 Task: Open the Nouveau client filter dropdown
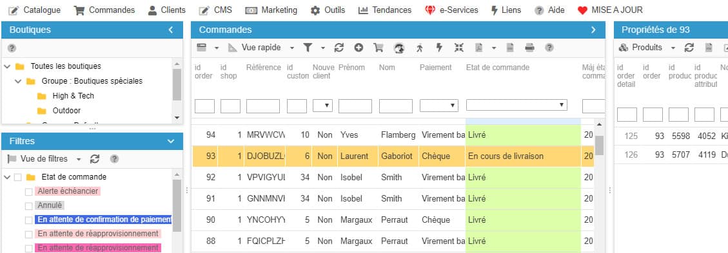click(322, 106)
